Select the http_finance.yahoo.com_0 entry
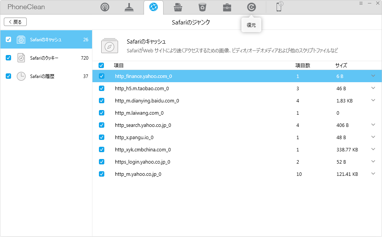 [x=237, y=76]
